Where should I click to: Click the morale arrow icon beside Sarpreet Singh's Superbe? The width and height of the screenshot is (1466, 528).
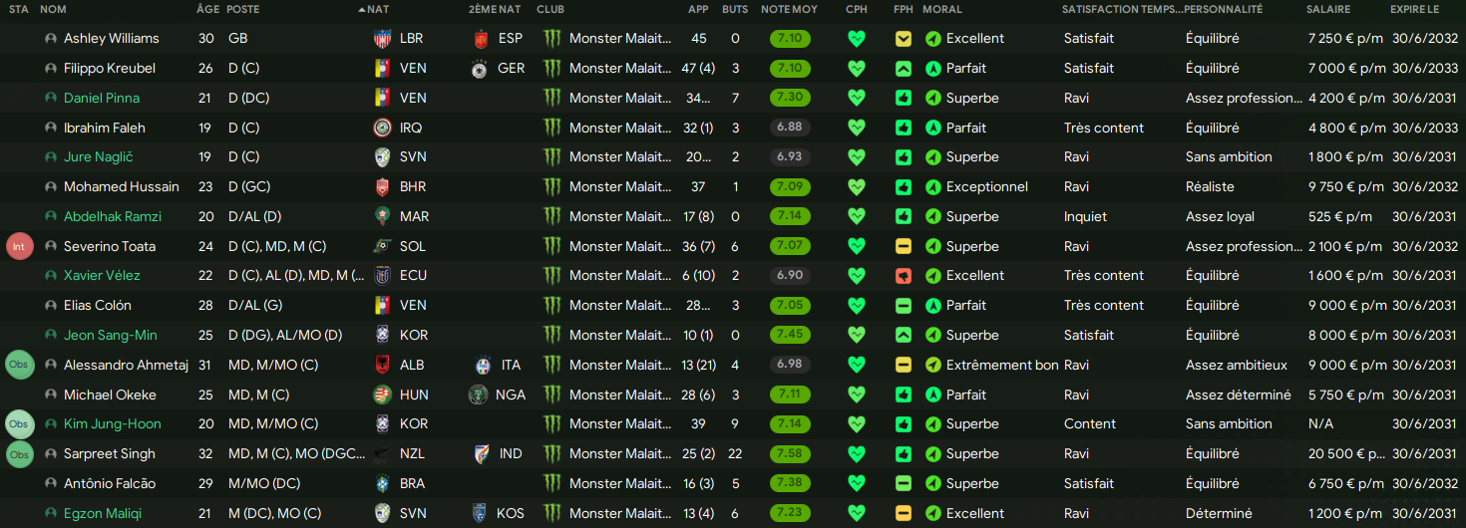coord(933,453)
